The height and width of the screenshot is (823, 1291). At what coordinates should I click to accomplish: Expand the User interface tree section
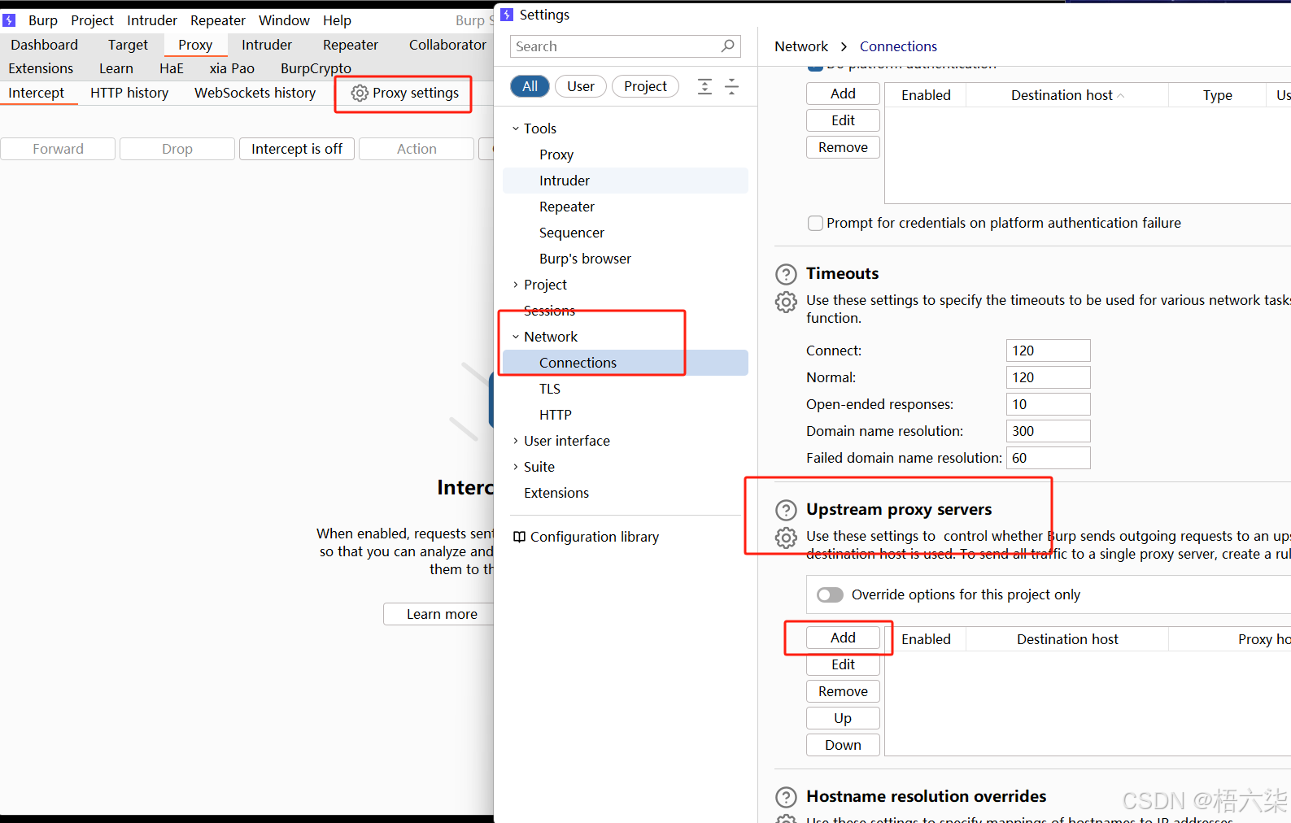pyautogui.click(x=516, y=441)
